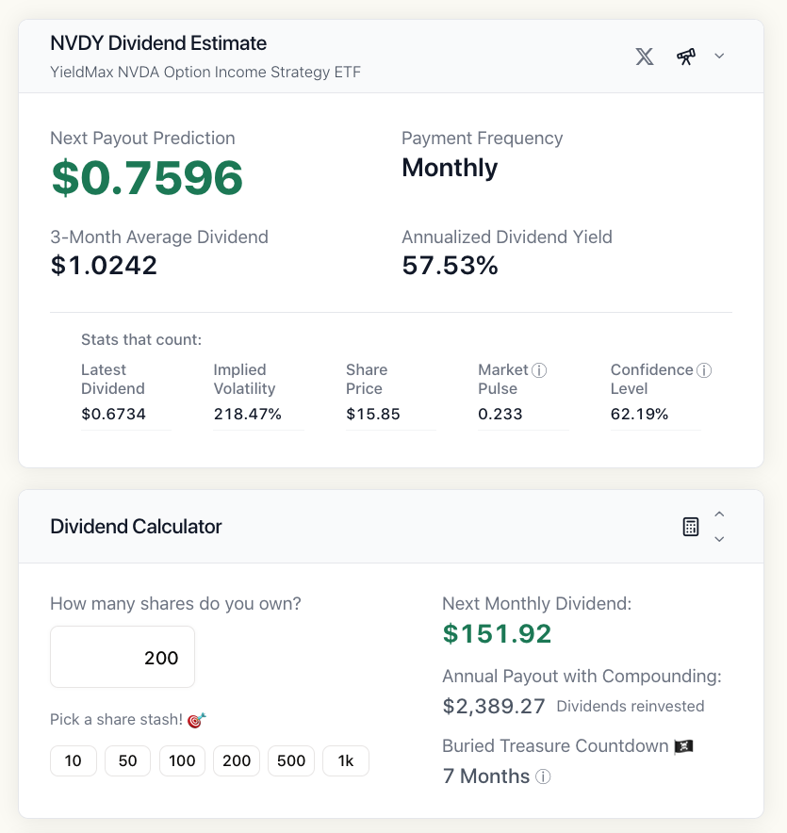Share the estimate via X icon

[645, 57]
